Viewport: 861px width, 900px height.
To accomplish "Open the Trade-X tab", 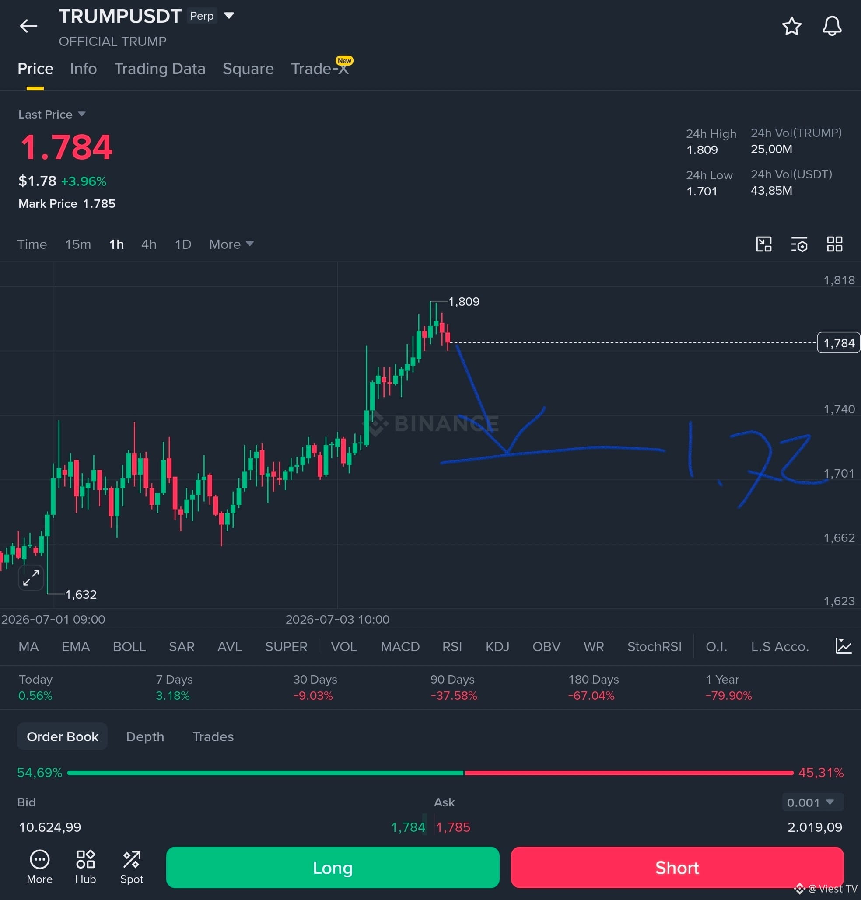I will click(x=320, y=69).
